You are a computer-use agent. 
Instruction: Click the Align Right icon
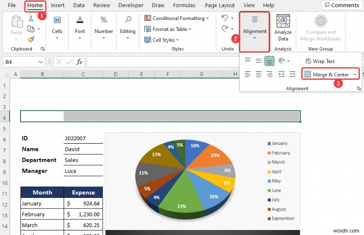(269, 74)
